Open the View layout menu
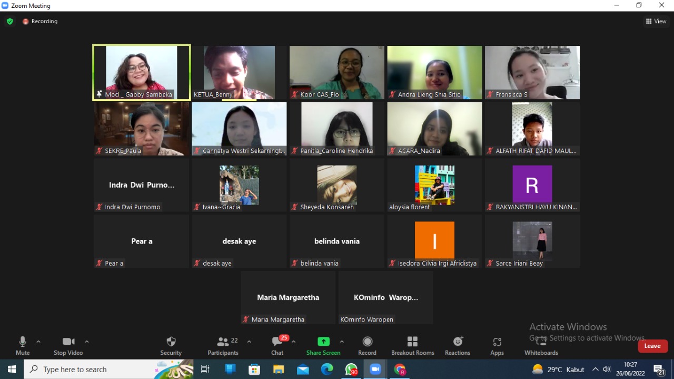This screenshot has width=674, height=379. 656,22
